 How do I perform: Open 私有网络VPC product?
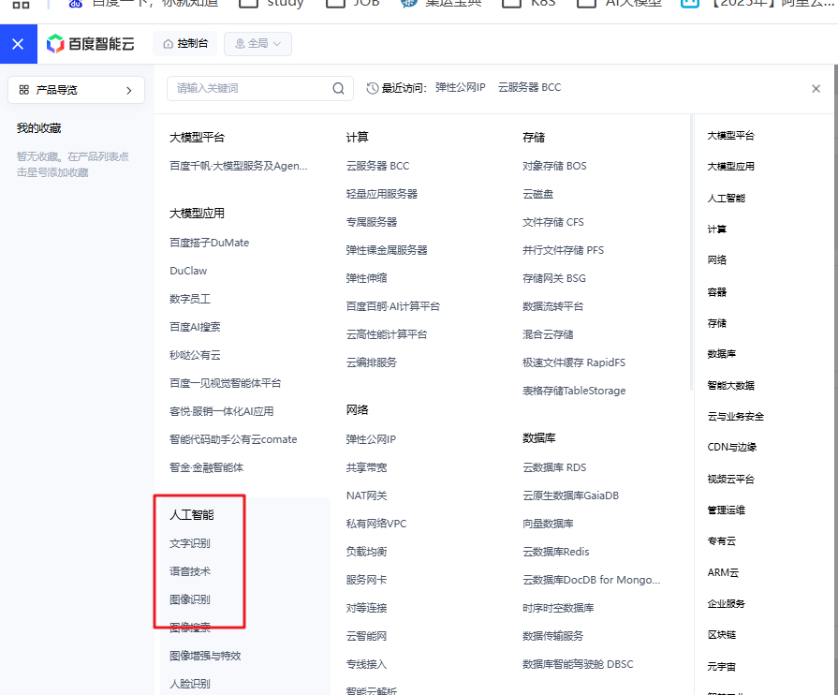click(x=376, y=524)
